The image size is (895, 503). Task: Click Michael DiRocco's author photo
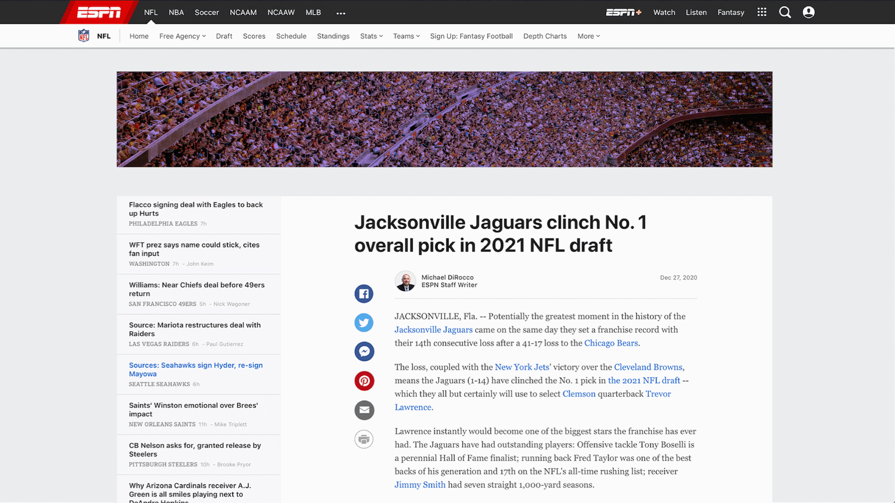click(405, 281)
